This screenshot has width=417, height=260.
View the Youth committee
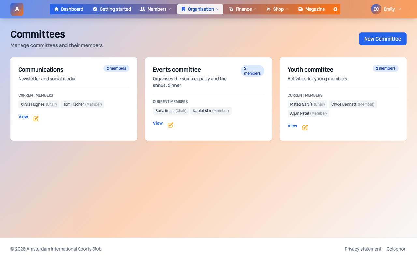coord(292,126)
